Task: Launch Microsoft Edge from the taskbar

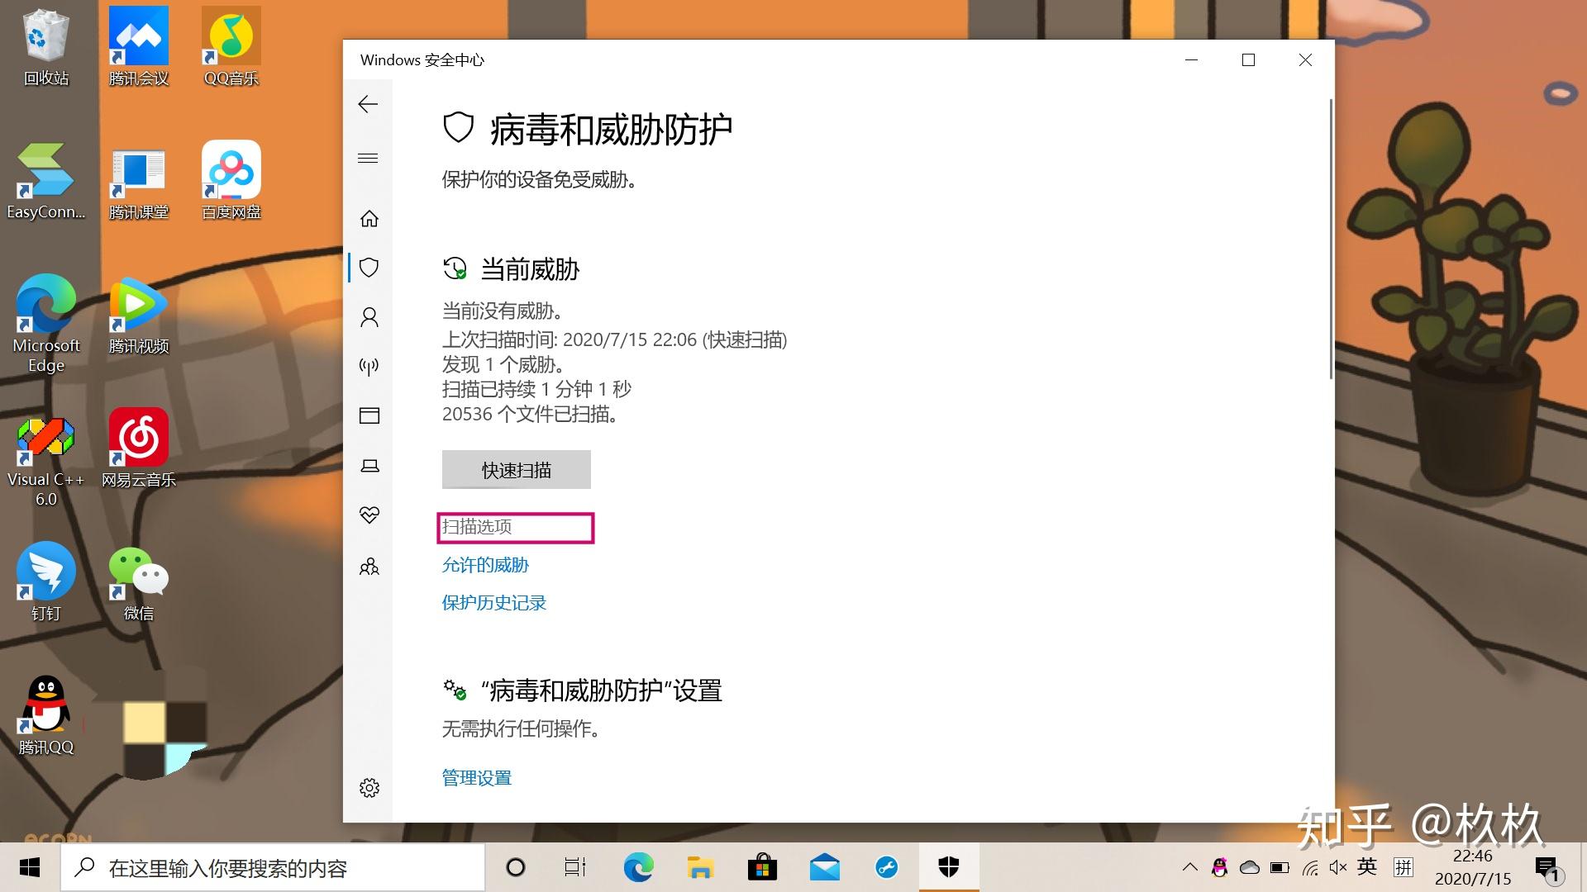Action: click(638, 867)
